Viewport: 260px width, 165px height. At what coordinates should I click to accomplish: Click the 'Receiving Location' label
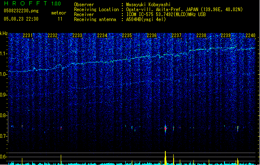96,9
